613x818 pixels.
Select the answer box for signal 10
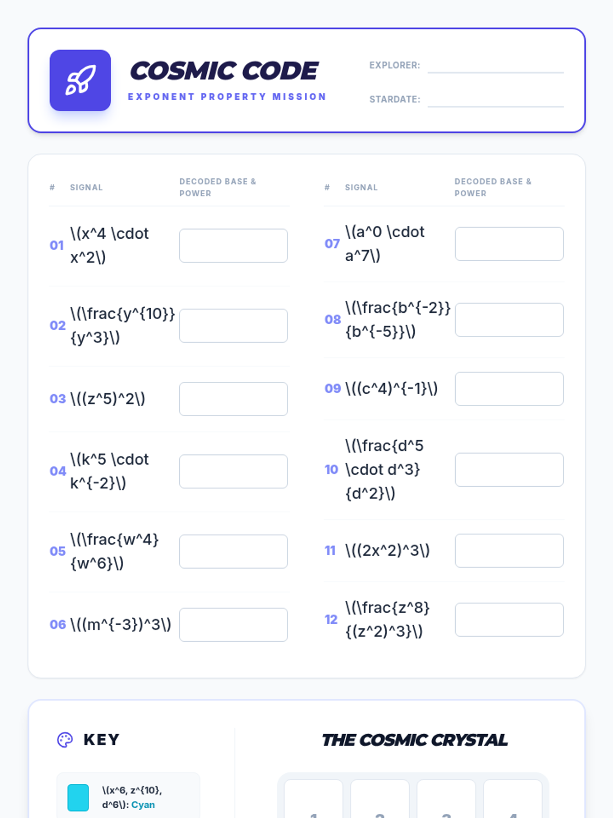[509, 470]
